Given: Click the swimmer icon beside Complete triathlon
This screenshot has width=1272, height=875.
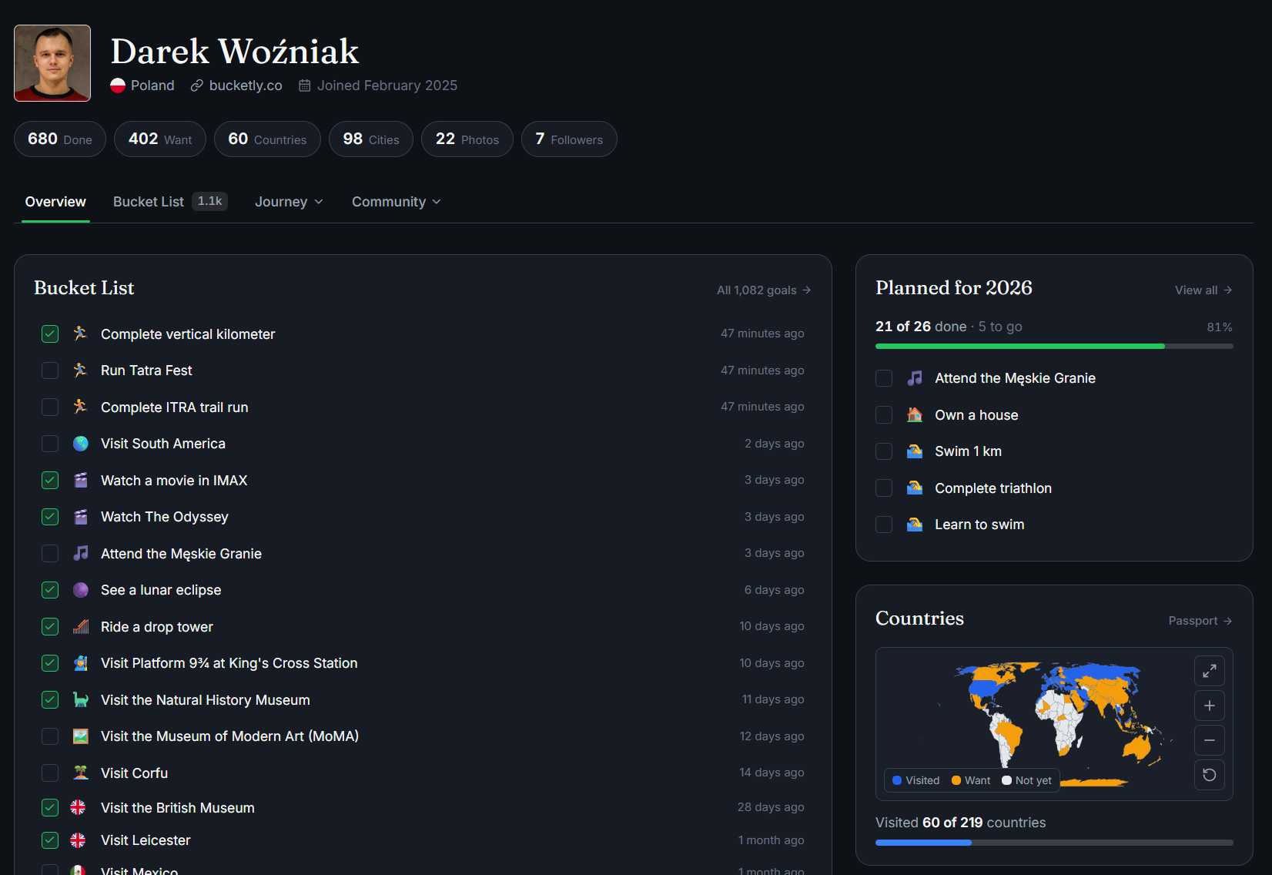Looking at the screenshot, I should point(915,488).
